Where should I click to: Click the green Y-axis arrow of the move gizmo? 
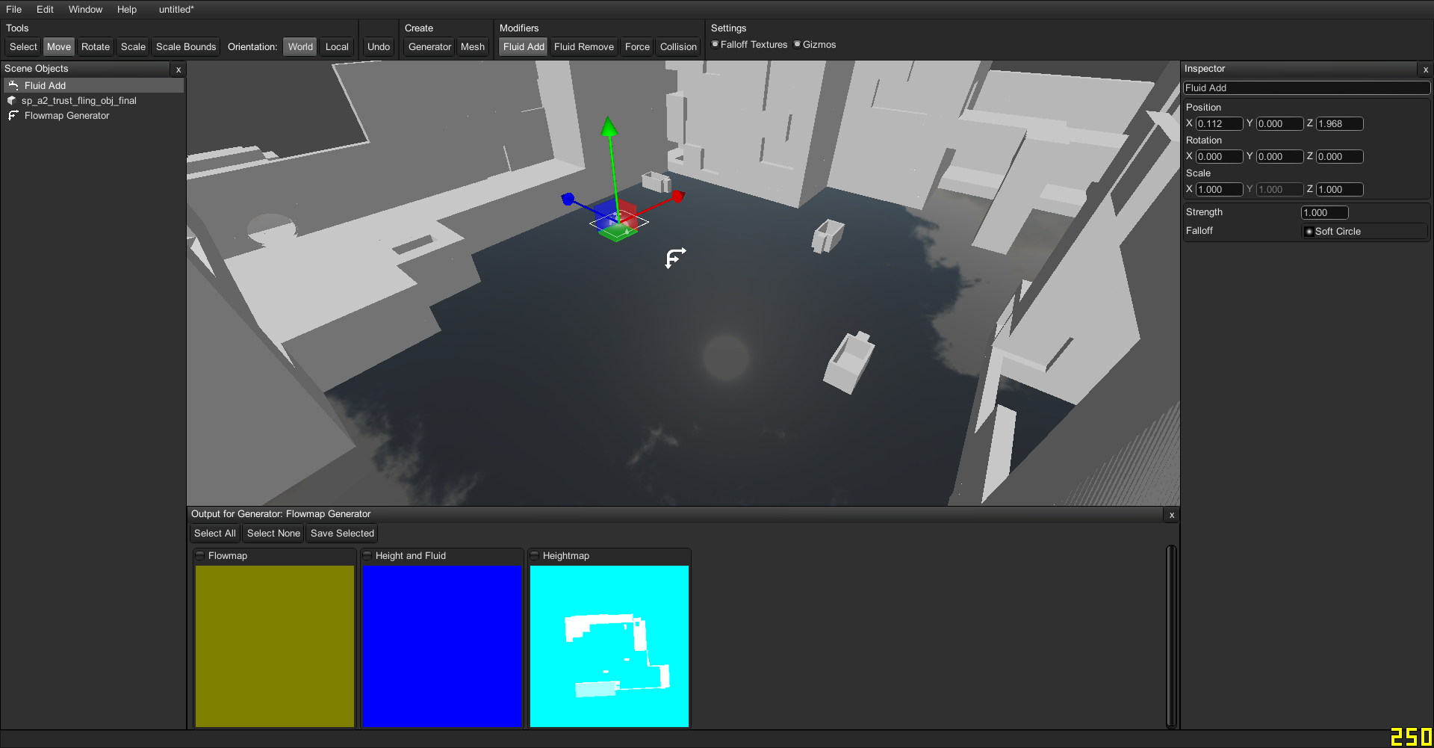[609, 127]
